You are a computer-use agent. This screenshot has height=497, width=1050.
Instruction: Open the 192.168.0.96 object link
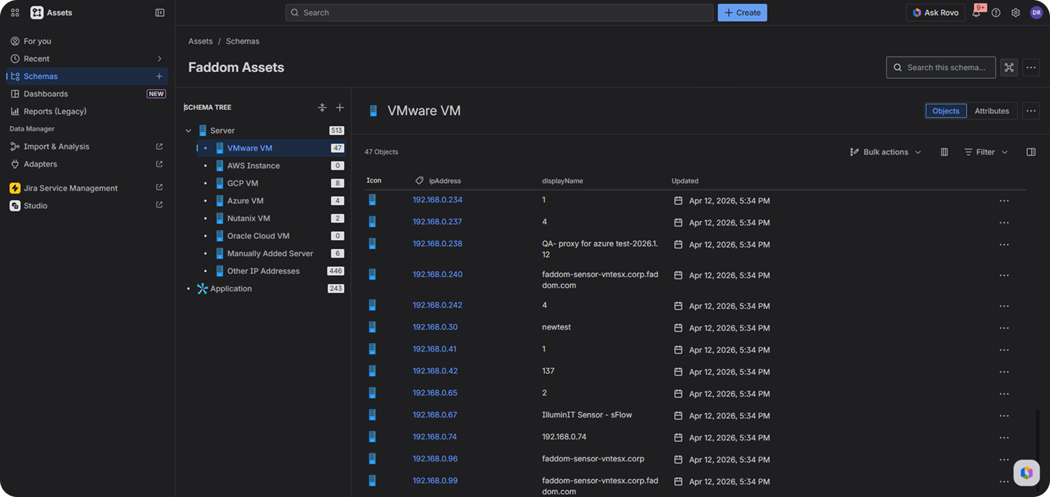click(435, 459)
